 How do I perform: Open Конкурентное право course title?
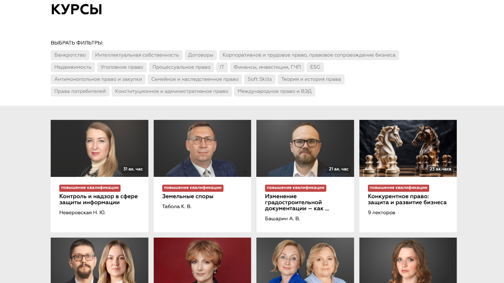[x=407, y=199]
